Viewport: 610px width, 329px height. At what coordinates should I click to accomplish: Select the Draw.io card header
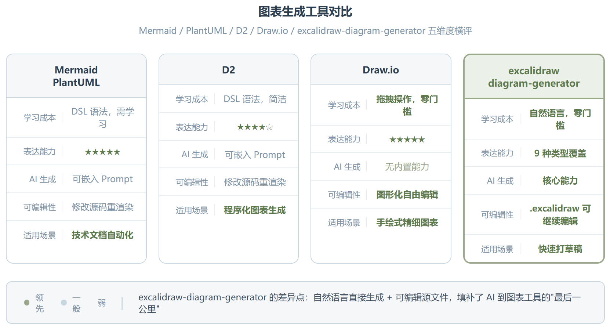point(381,70)
